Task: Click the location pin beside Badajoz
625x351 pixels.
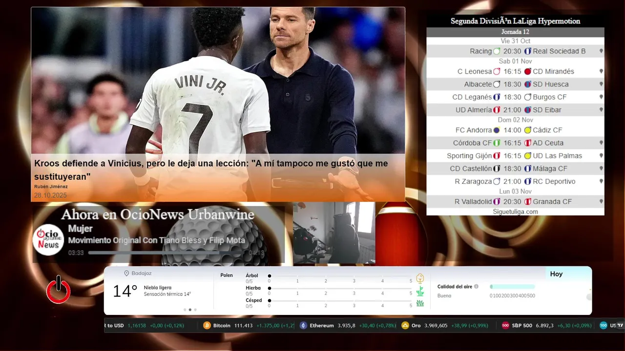Action: (126, 273)
